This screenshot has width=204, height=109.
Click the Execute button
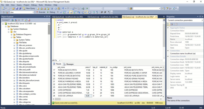pyautogui.click(x=41, y=12)
